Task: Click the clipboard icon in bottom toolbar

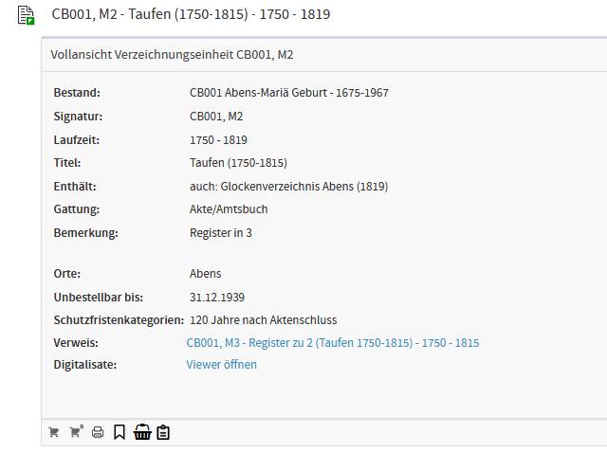Action: pyautogui.click(x=164, y=433)
